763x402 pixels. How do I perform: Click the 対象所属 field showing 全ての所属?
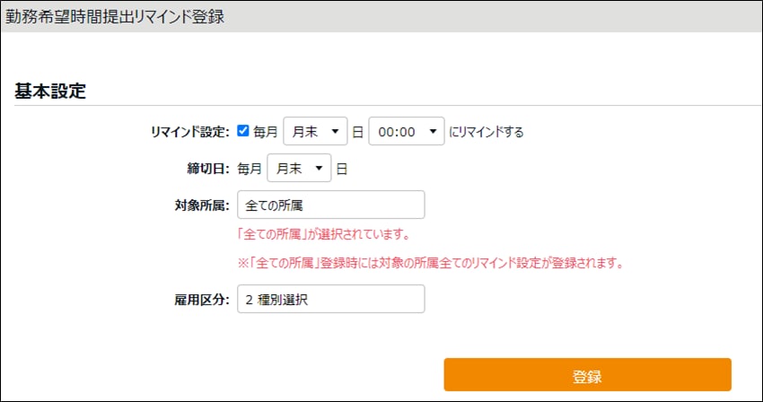click(x=330, y=205)
